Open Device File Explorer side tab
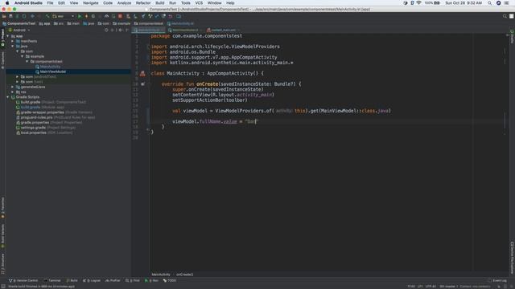This screenshot has width=515, height=289. [512, 258]
